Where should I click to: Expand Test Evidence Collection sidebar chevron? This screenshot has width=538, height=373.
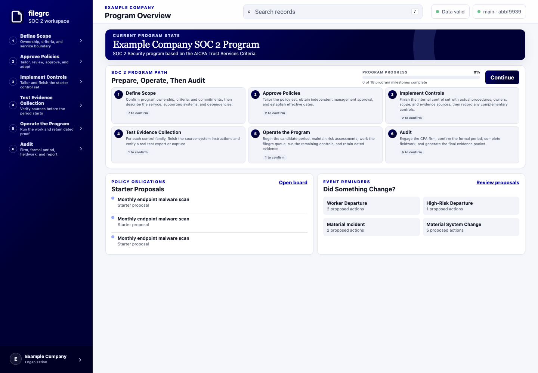tap(81, 105)
